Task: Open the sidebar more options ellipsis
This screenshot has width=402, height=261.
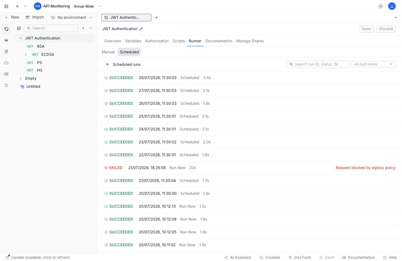Action: click(x=91, y=28)
